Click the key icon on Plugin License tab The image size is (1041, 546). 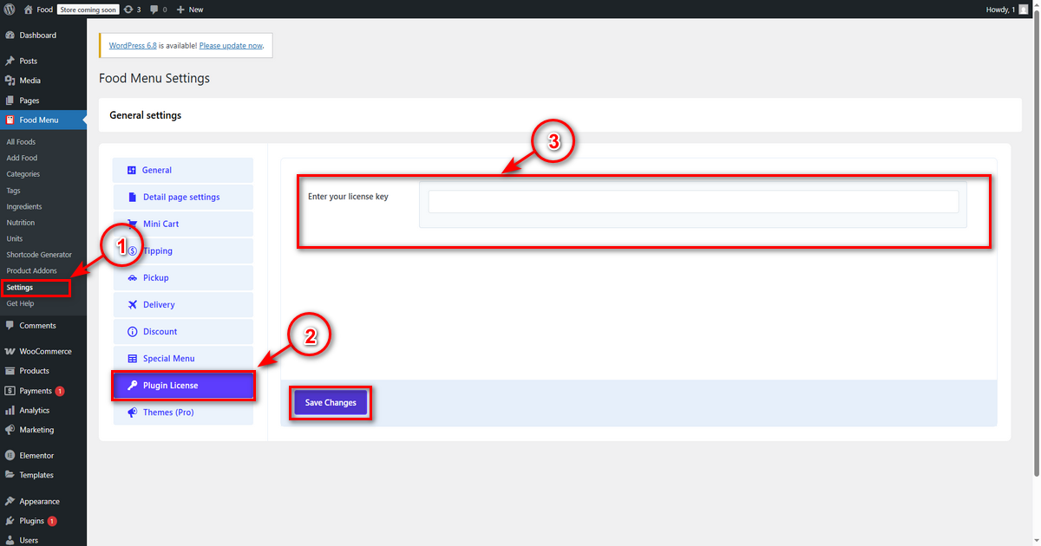coord(133,386)
